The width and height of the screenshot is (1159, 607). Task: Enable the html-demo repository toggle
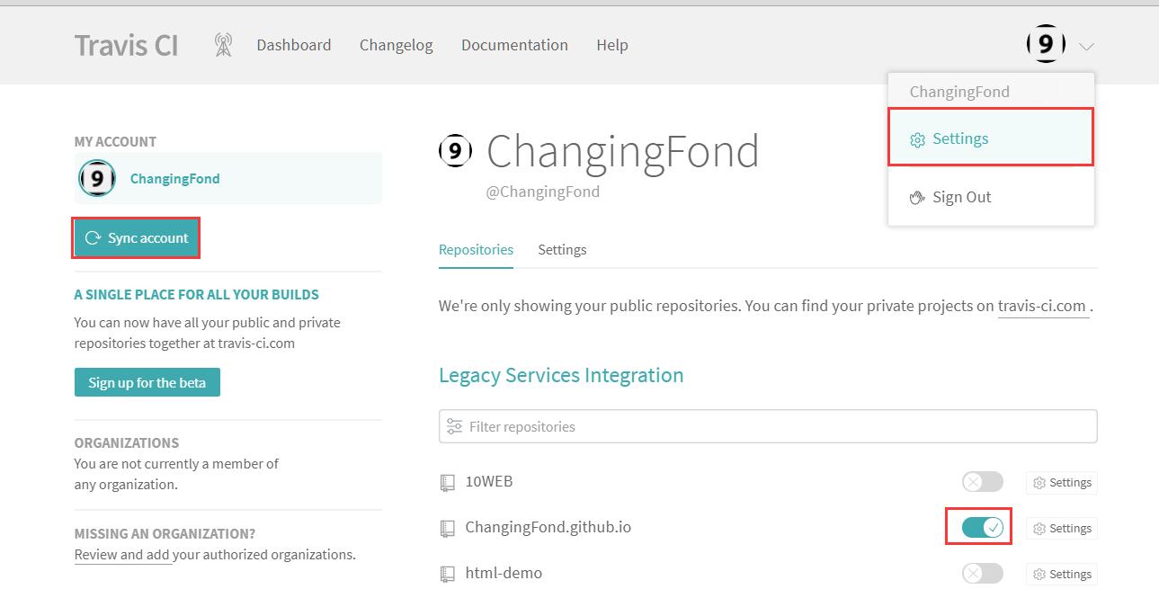pyautogui.click(x=982, y=574)
